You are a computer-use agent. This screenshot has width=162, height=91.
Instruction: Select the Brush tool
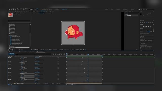29,9
